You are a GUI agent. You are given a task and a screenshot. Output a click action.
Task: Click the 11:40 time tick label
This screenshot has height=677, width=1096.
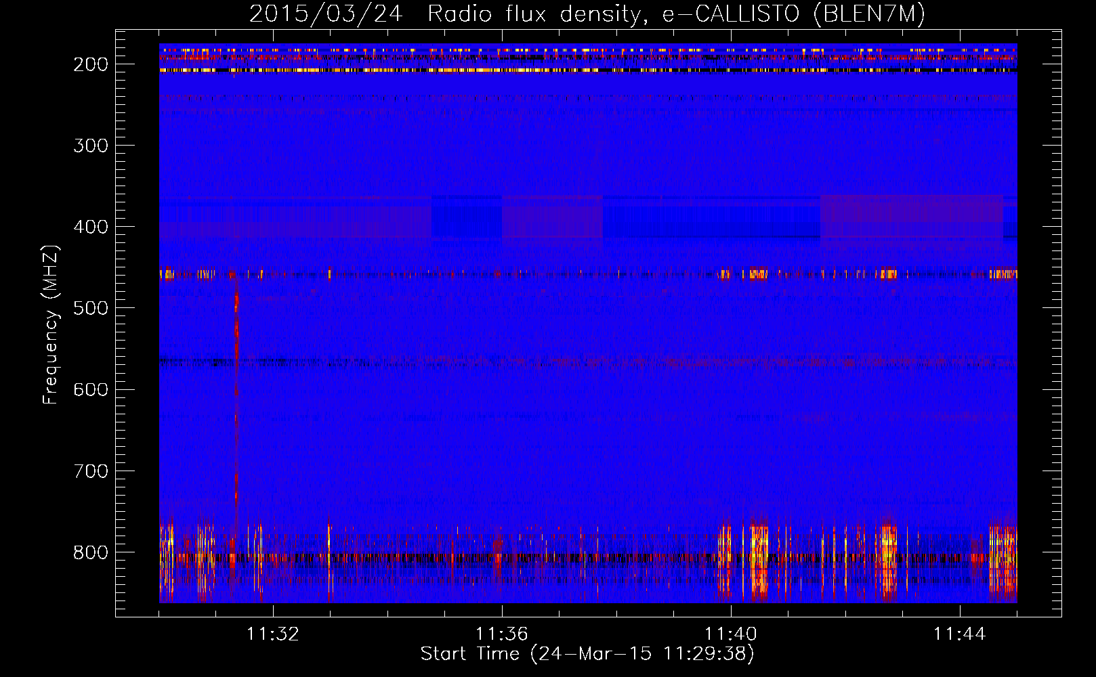tap(731, 634)
